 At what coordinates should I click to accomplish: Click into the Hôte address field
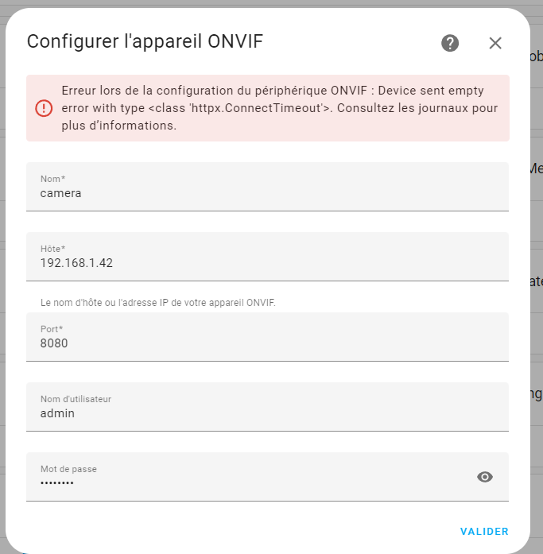267,257
